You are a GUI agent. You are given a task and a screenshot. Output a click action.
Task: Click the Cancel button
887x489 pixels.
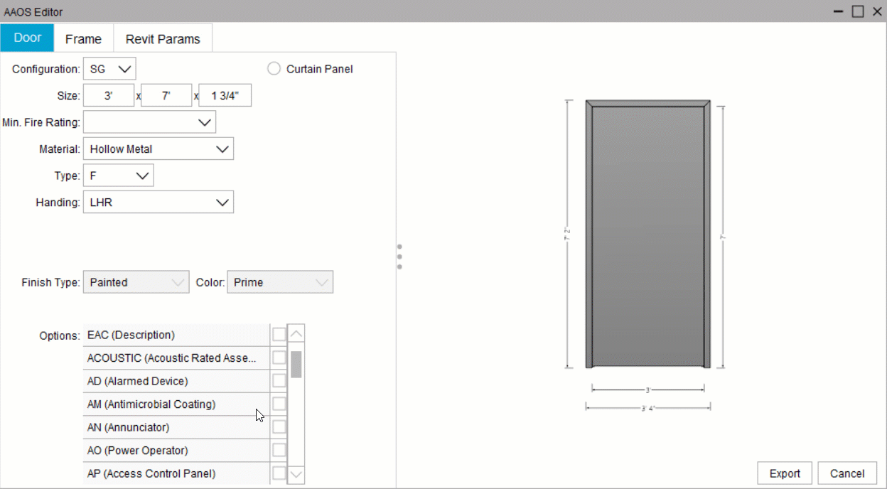point(847,473)
